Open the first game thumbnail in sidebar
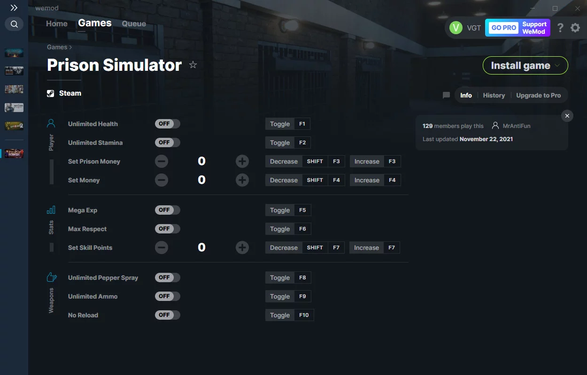Image resolution: width=587 pixels, height=375 pixels. coord(14,52)
